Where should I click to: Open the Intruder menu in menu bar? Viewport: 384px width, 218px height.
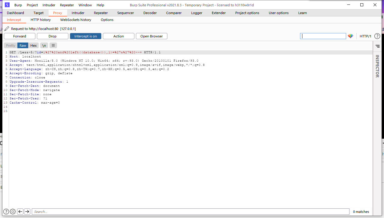point(49,5)
